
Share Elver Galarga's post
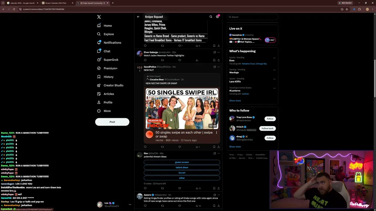coord(219,60)
